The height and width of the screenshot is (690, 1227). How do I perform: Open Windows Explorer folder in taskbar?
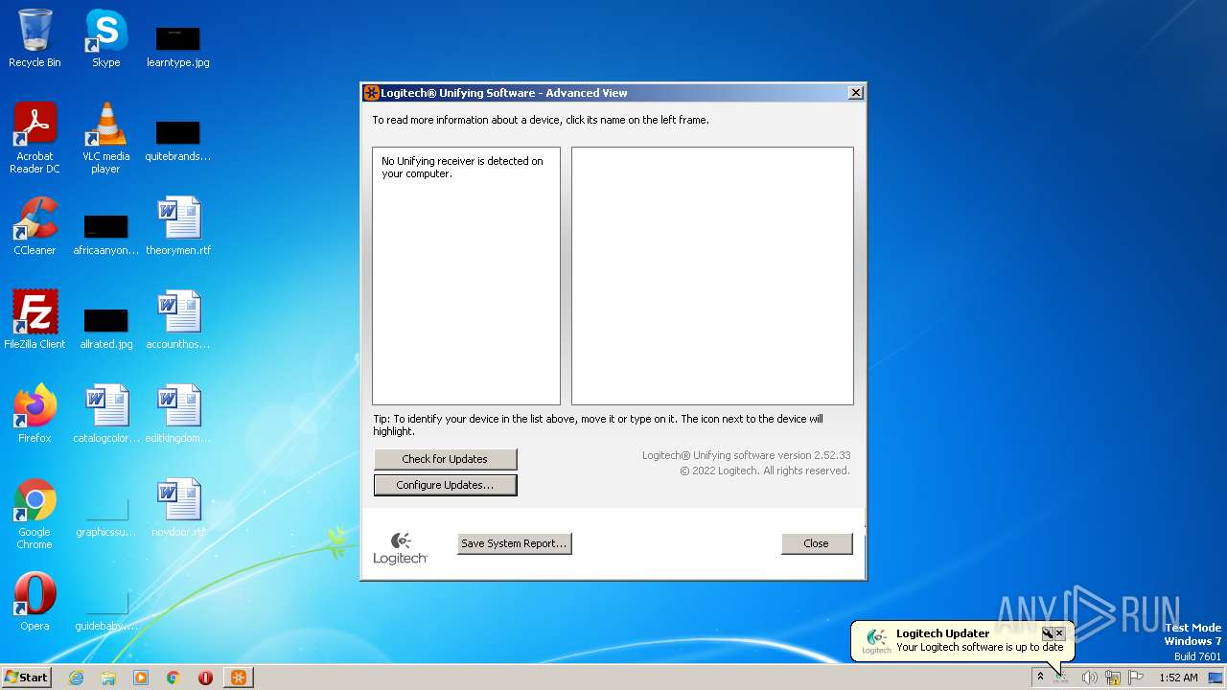tap(108, 678)
